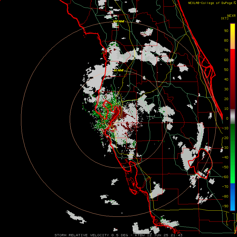Click the -10 knot scale label
Image resolution: width=237 pixels, height=237 pixels.
pos(225,128)
